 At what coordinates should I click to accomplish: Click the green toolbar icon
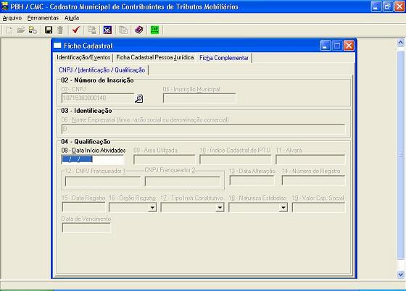coord(155,30)
